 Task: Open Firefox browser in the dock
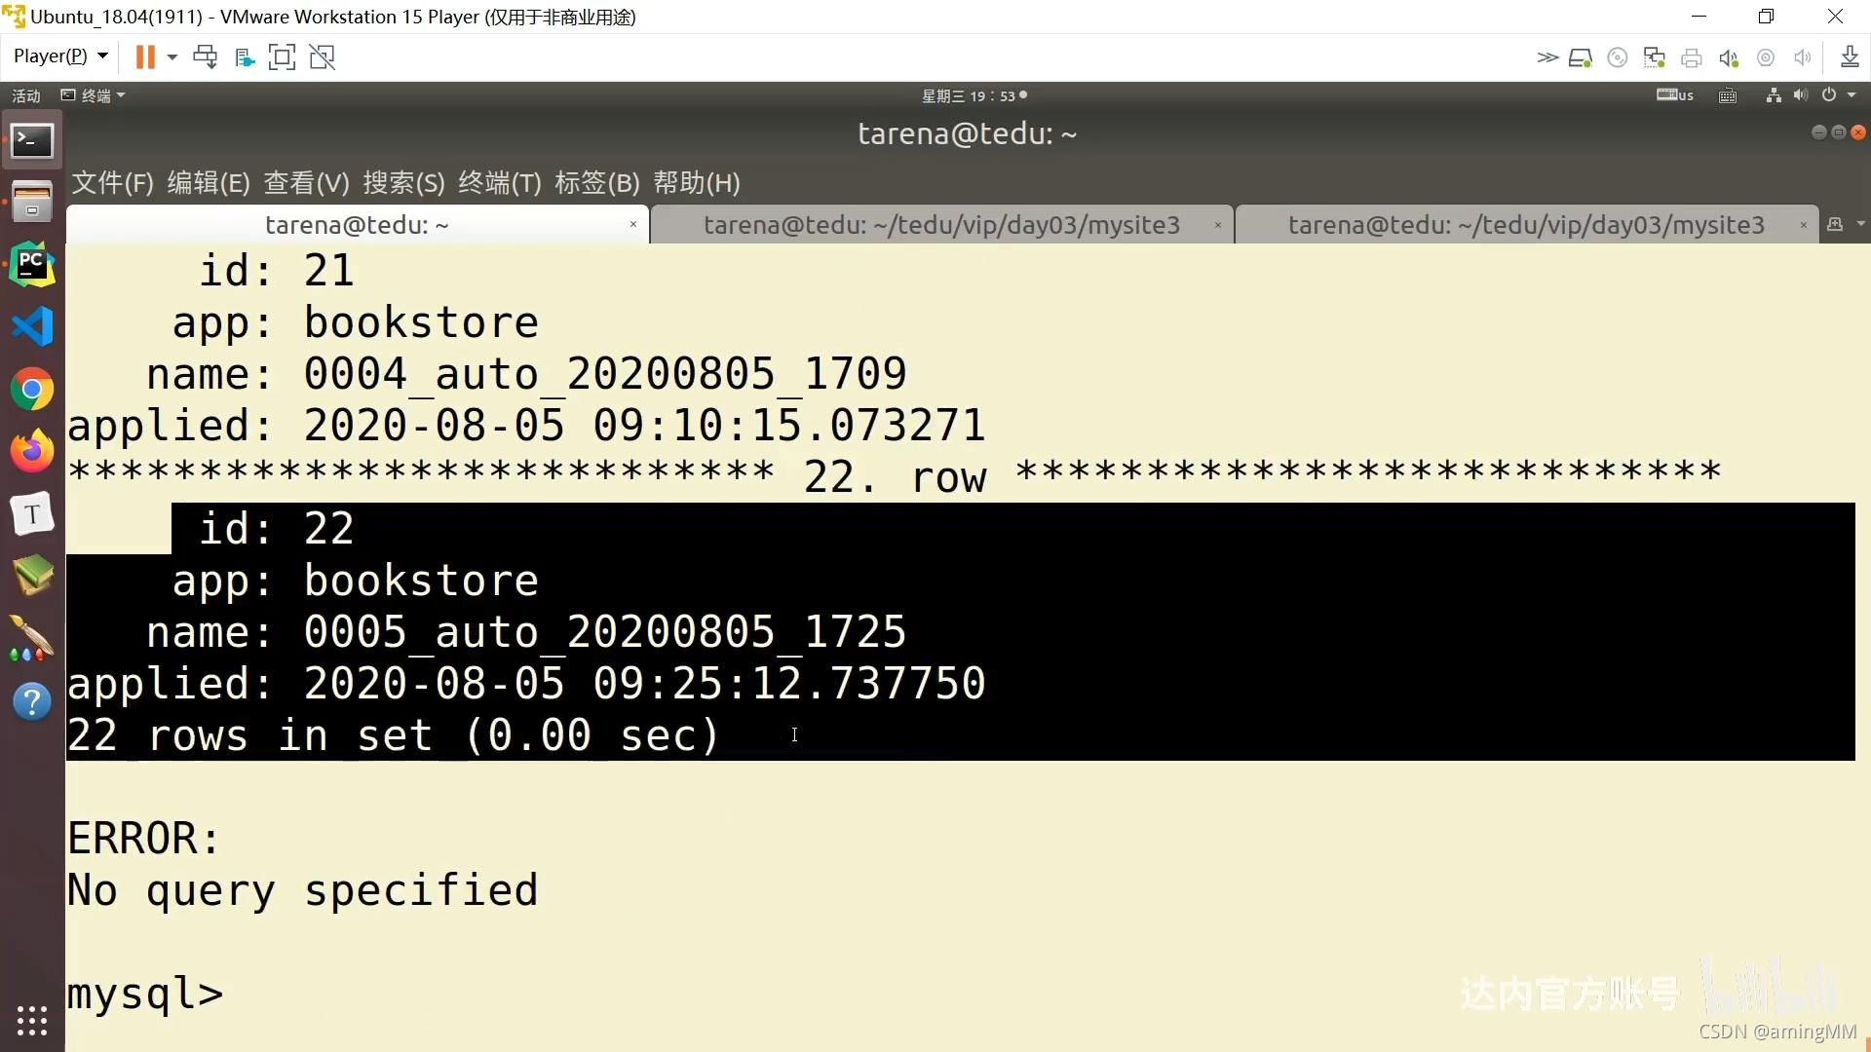32,451
